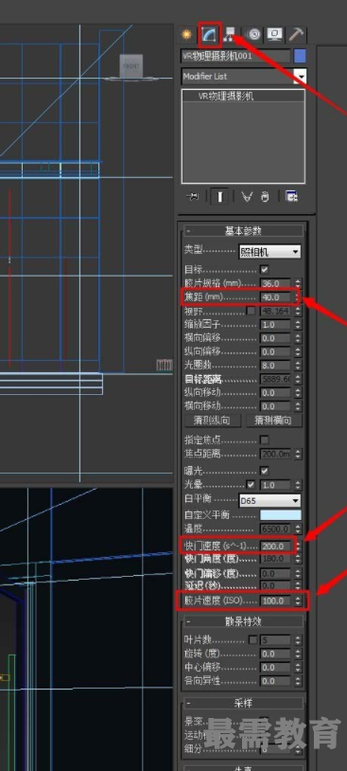347x771 pixels.
Task: Open the Modify panel tab
Action: [x=210, y=34]
